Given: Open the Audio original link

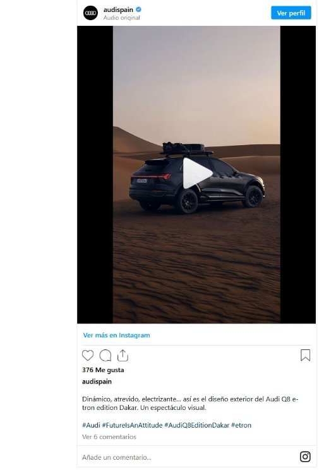Looking at the screenshot, I should (122, 18).
